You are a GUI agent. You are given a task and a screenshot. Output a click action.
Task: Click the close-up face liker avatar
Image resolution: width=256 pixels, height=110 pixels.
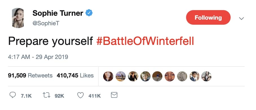tap(170, 76)
